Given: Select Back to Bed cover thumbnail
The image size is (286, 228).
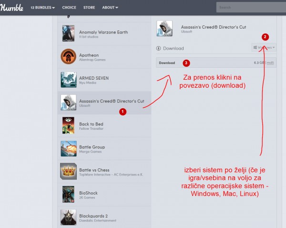Looking at the screenshot, I should coord(68,125).
